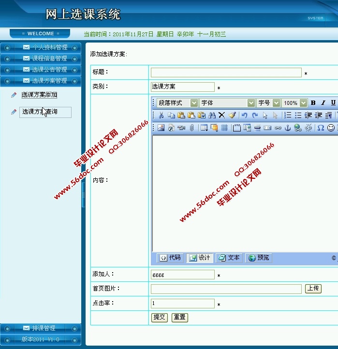Viewport: 338px width, 349px height.
Task: Insert a numbered list
Action: pos(288,115)
